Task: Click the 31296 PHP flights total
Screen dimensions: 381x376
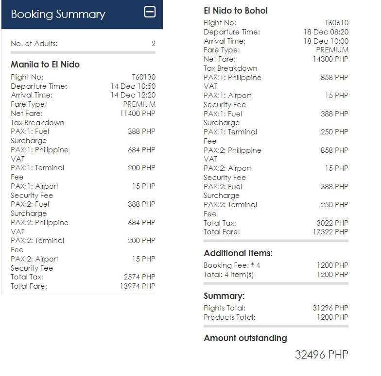Action: pos(330,308)
